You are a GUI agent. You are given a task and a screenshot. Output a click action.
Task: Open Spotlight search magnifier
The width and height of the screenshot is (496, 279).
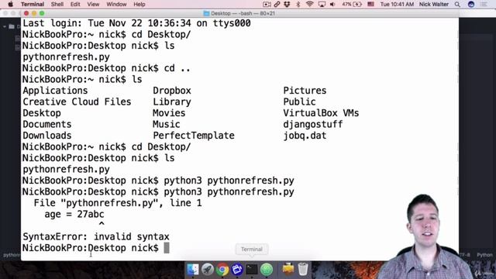pos(457,4)
